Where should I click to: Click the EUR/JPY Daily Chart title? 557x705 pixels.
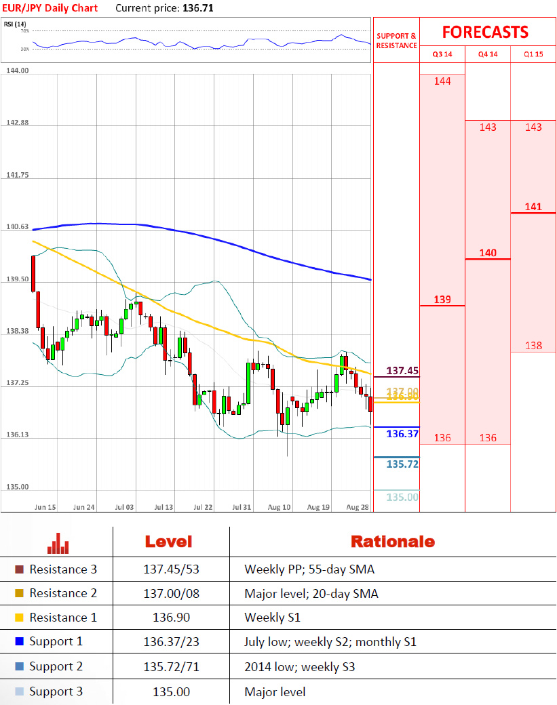click(x=50, y=8)
